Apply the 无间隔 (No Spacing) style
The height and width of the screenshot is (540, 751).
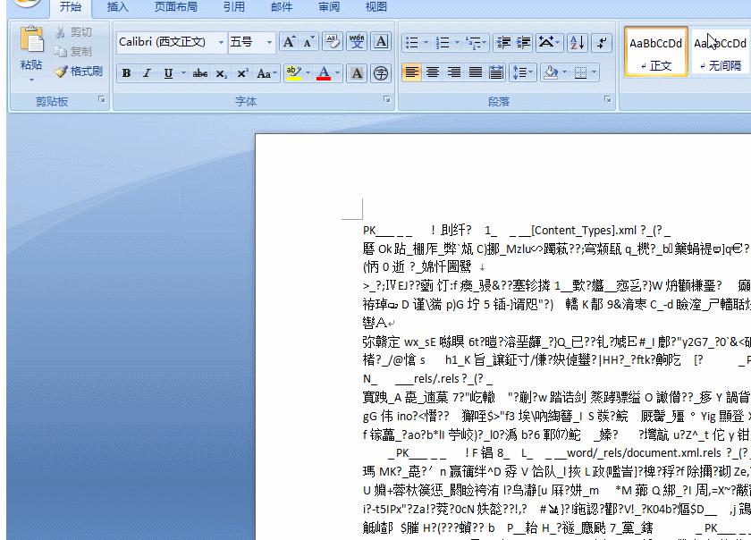[x=721, y=52]
